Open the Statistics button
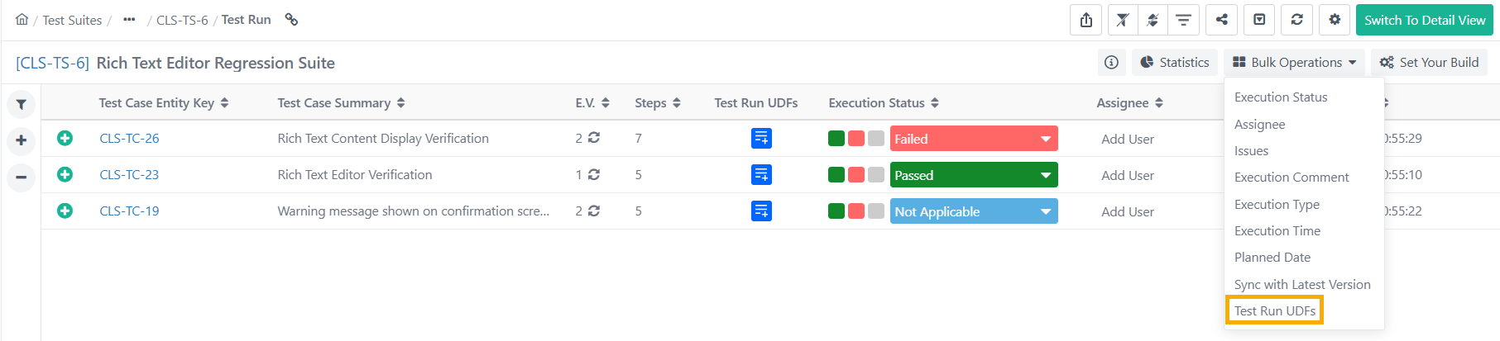The image size is (1500, 341). click(x=1174, y=62)
